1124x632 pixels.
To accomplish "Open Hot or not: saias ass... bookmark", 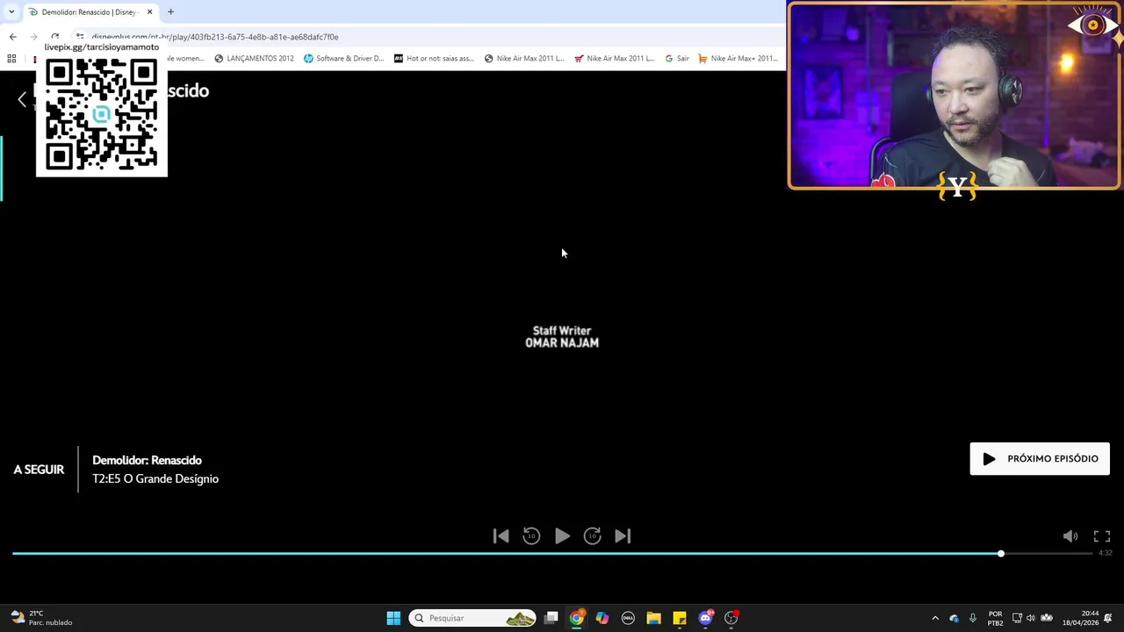I will point(434,58).
